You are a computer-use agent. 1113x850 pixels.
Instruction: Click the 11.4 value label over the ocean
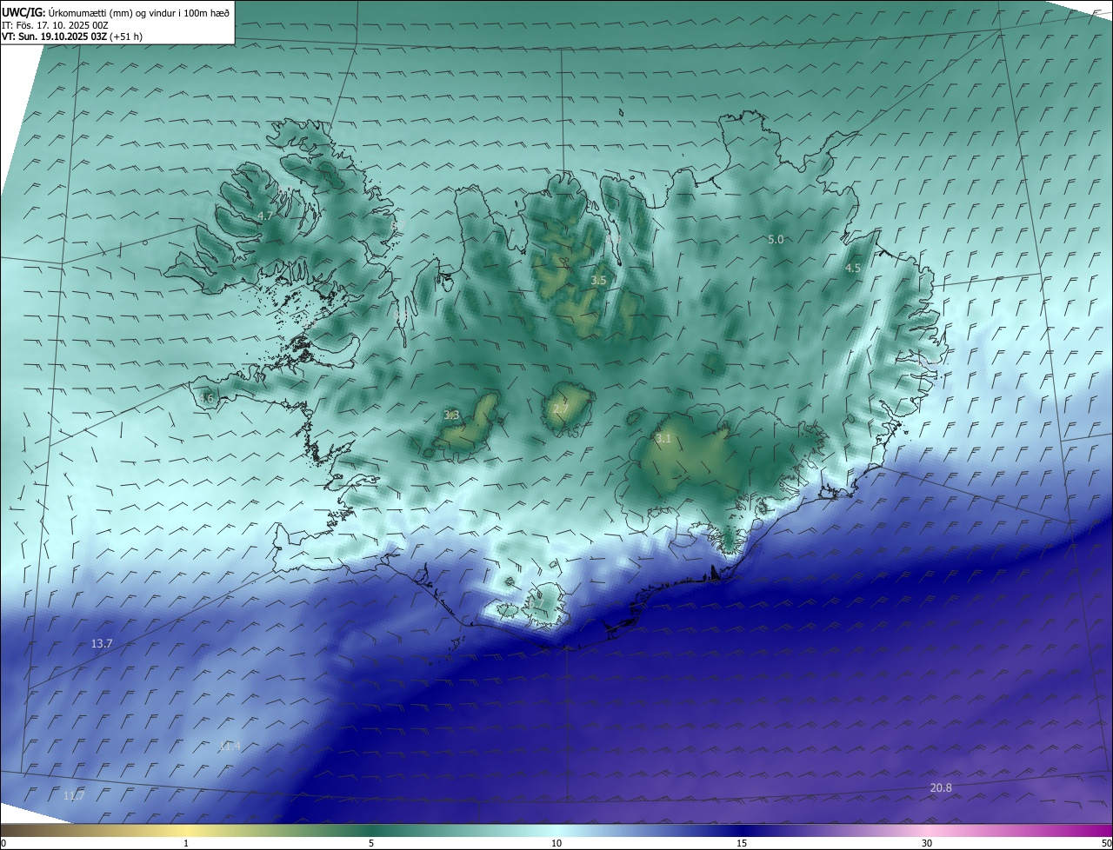[230, 746]
